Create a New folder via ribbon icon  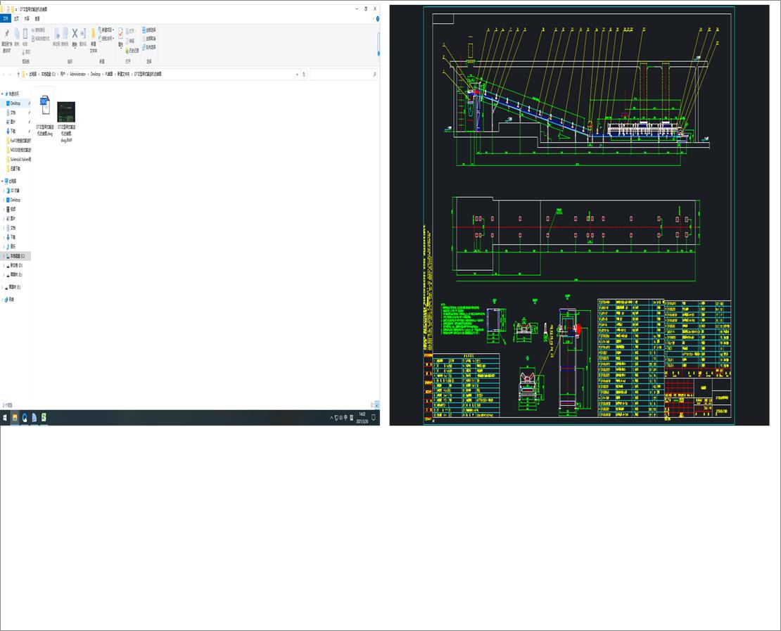click(93, 33)
